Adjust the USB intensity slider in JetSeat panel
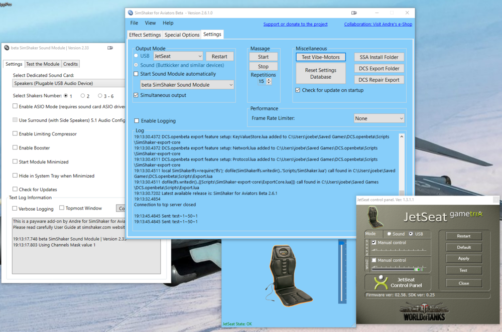Viewport: 502px width, 332px height. pos(419,269)
